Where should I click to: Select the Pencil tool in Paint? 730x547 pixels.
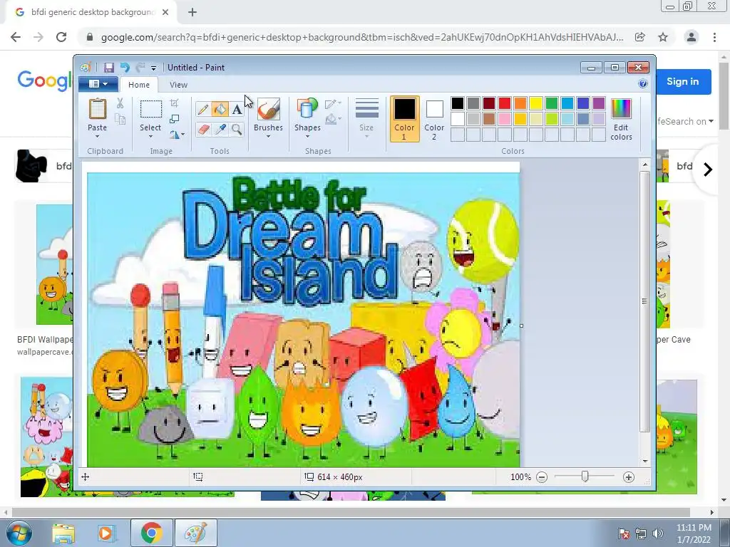click(x=203, y=109)
